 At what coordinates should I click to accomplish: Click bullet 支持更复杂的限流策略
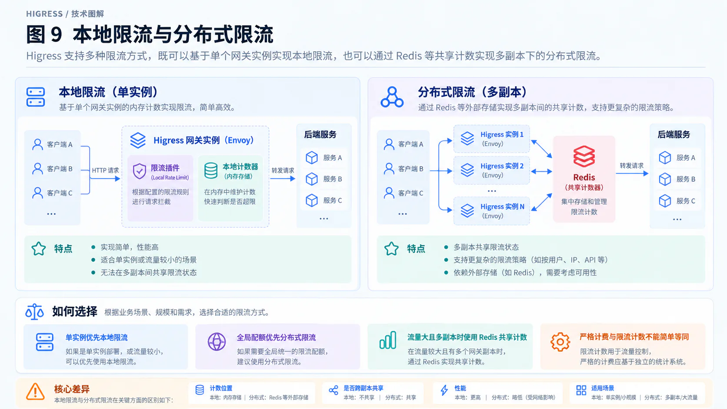pyautogui.click(x=530, y=260)
